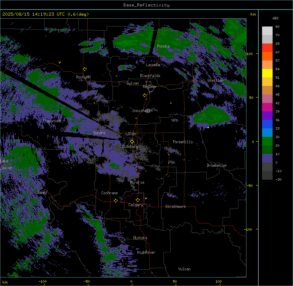This screenshot has height=286, width=293.
Task: Click the yellow V symbol northeast of Calgary
Action: point(146,198)
